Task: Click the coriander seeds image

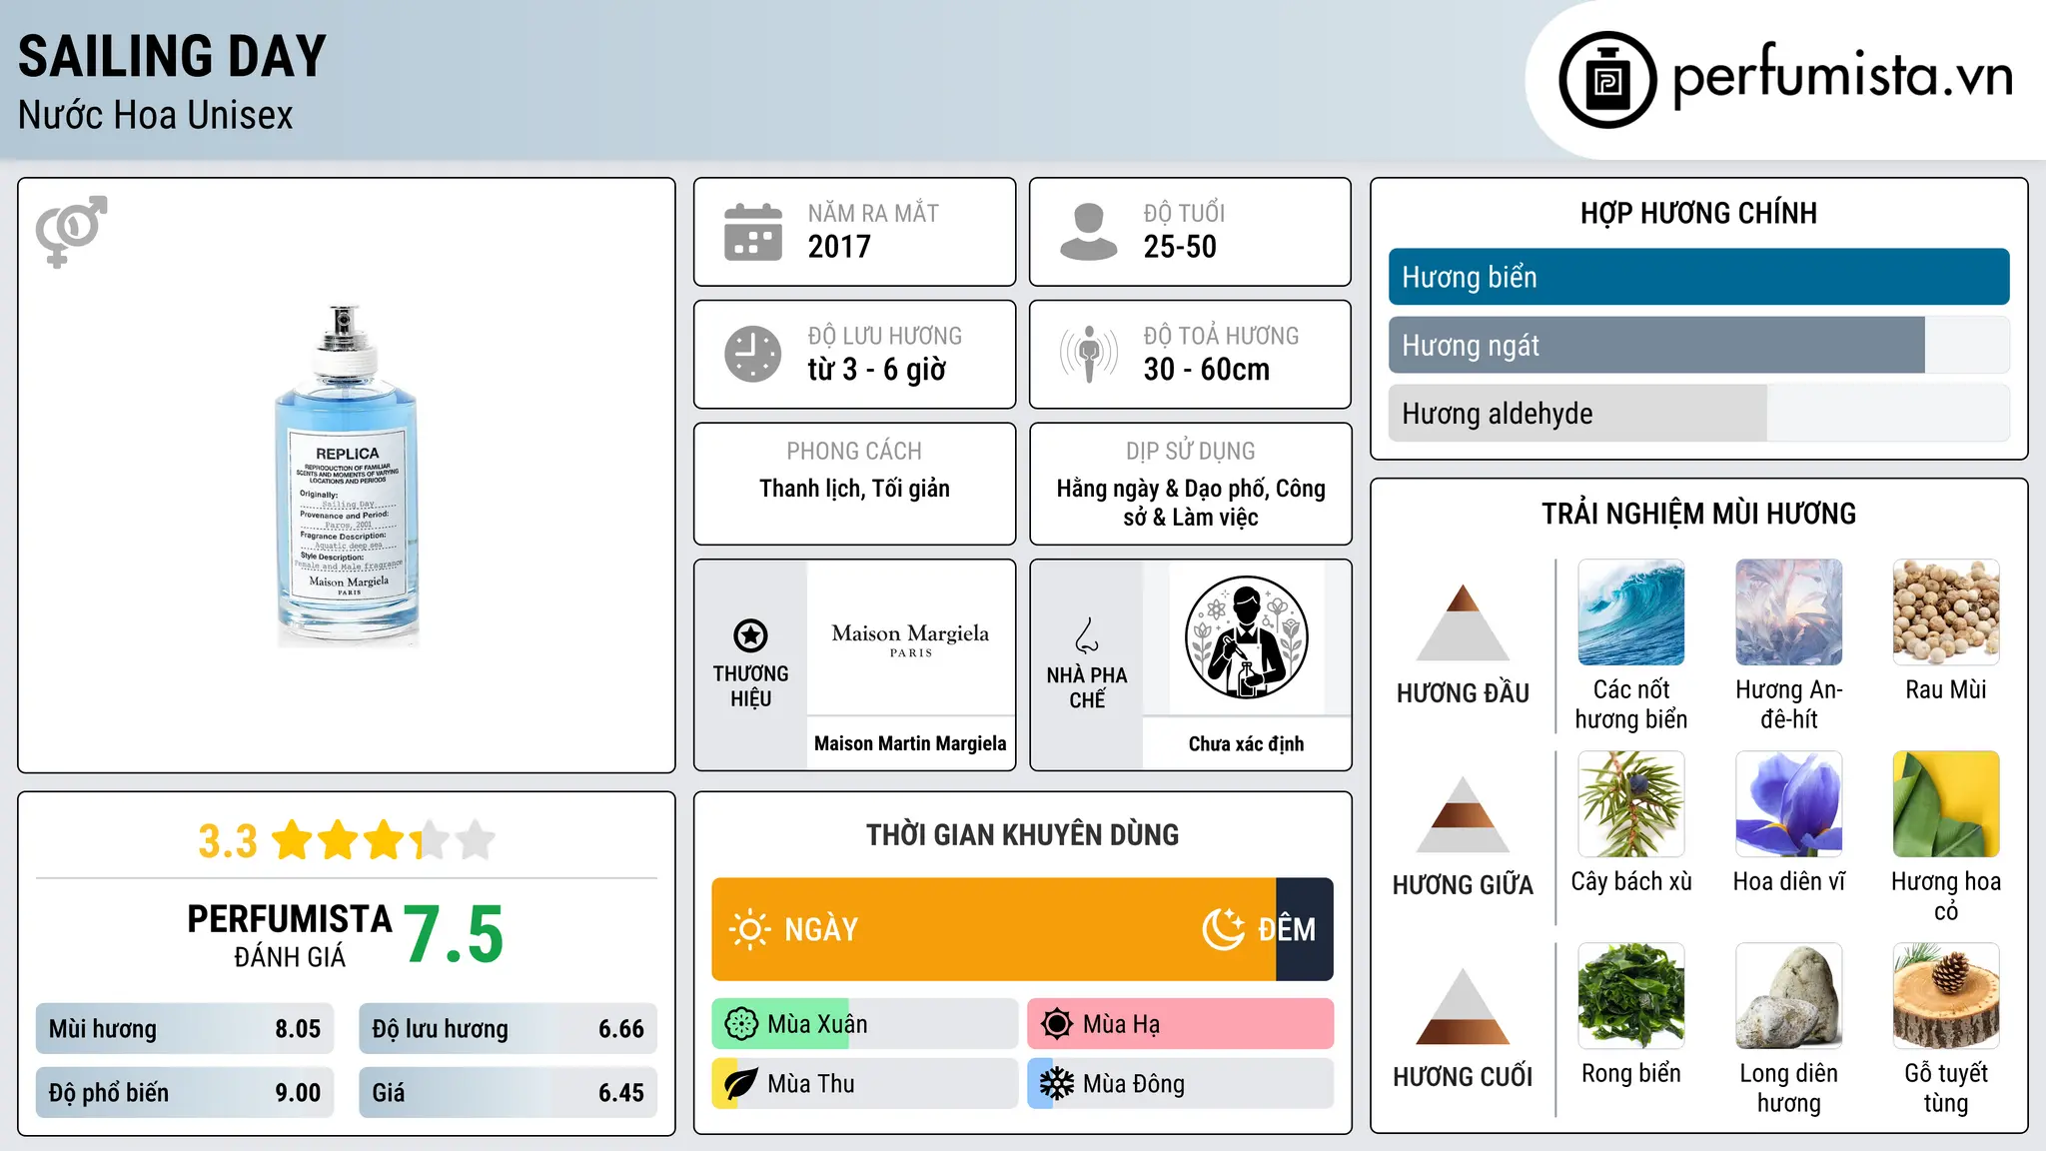Action: click(x=1946, y=612)
